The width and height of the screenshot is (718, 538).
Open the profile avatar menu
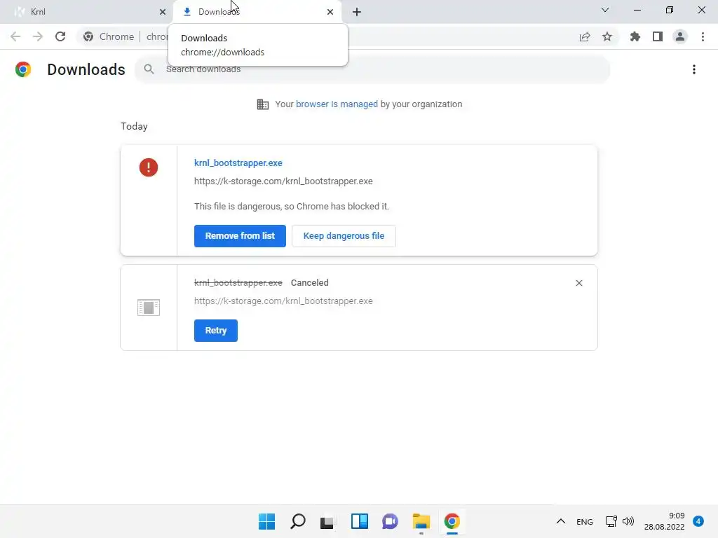[x=680, y=36]
